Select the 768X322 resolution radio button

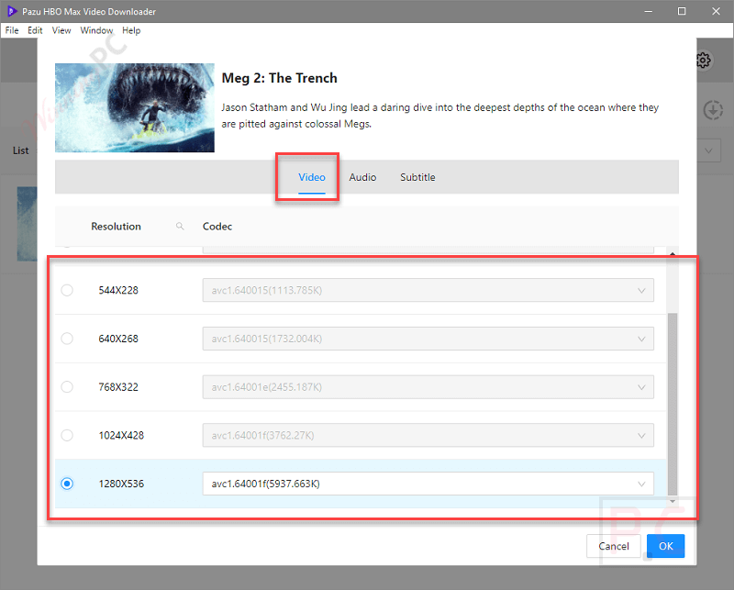(67, 387)
